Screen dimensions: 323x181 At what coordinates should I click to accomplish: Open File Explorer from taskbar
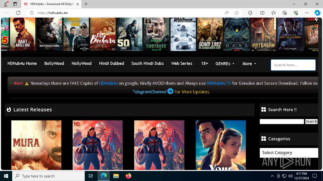point(116,176)
